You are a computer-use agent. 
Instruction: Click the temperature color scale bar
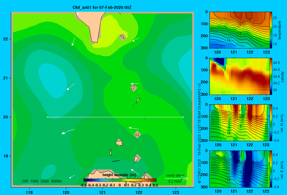pos(271,30)
